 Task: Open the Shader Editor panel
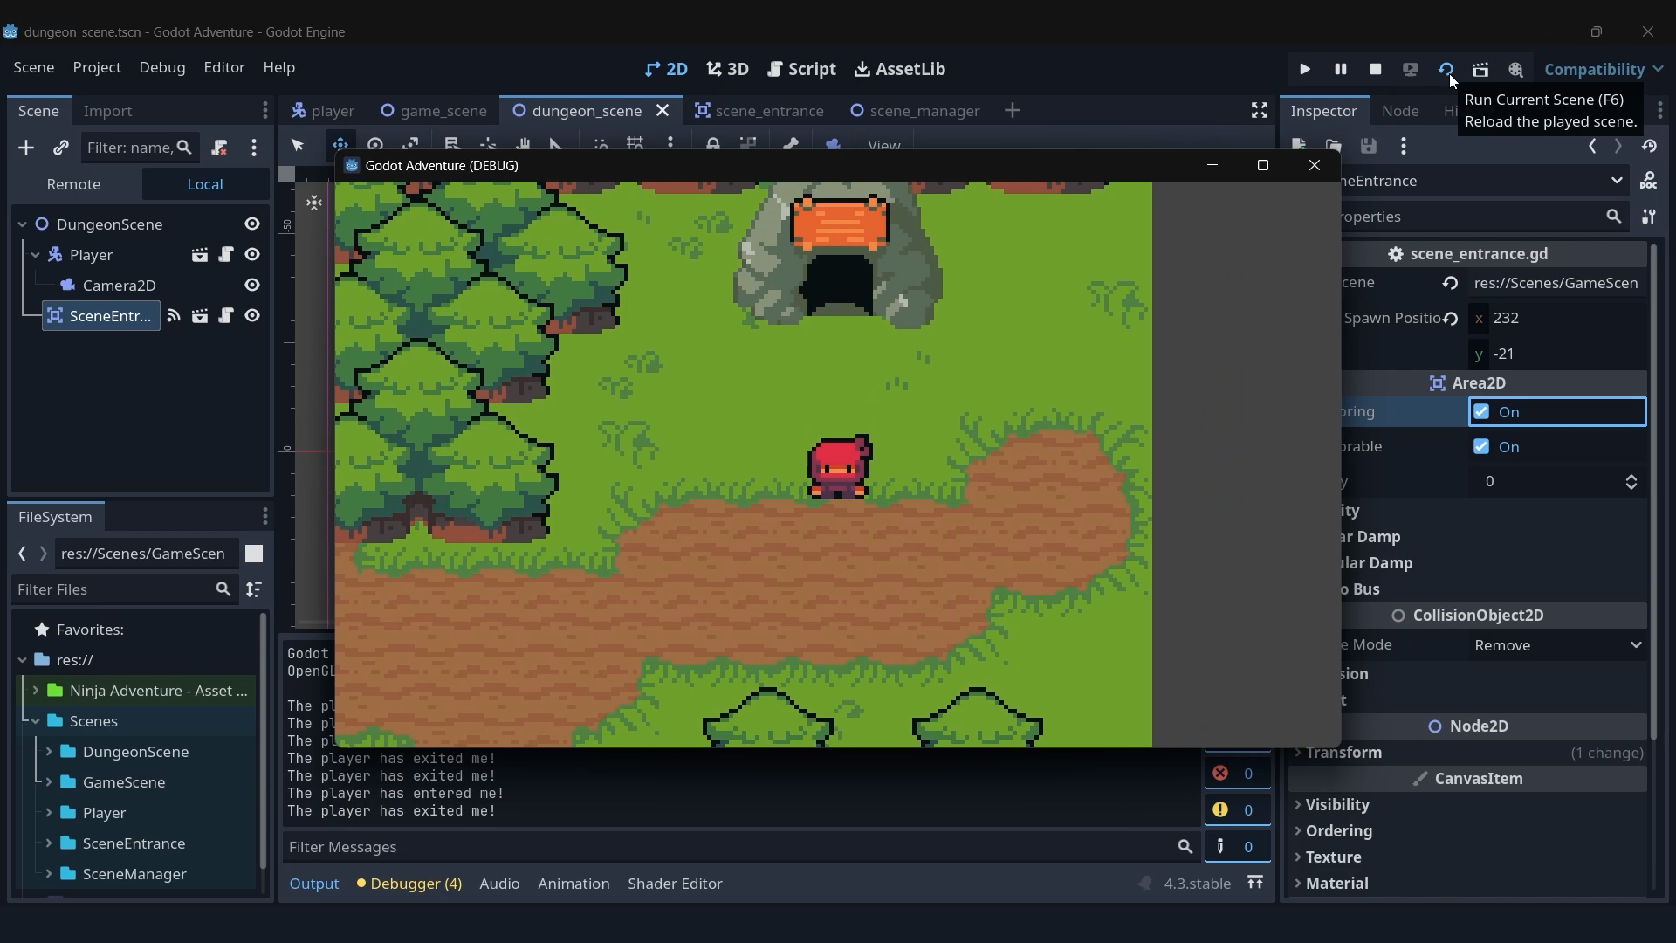[675, 884]
